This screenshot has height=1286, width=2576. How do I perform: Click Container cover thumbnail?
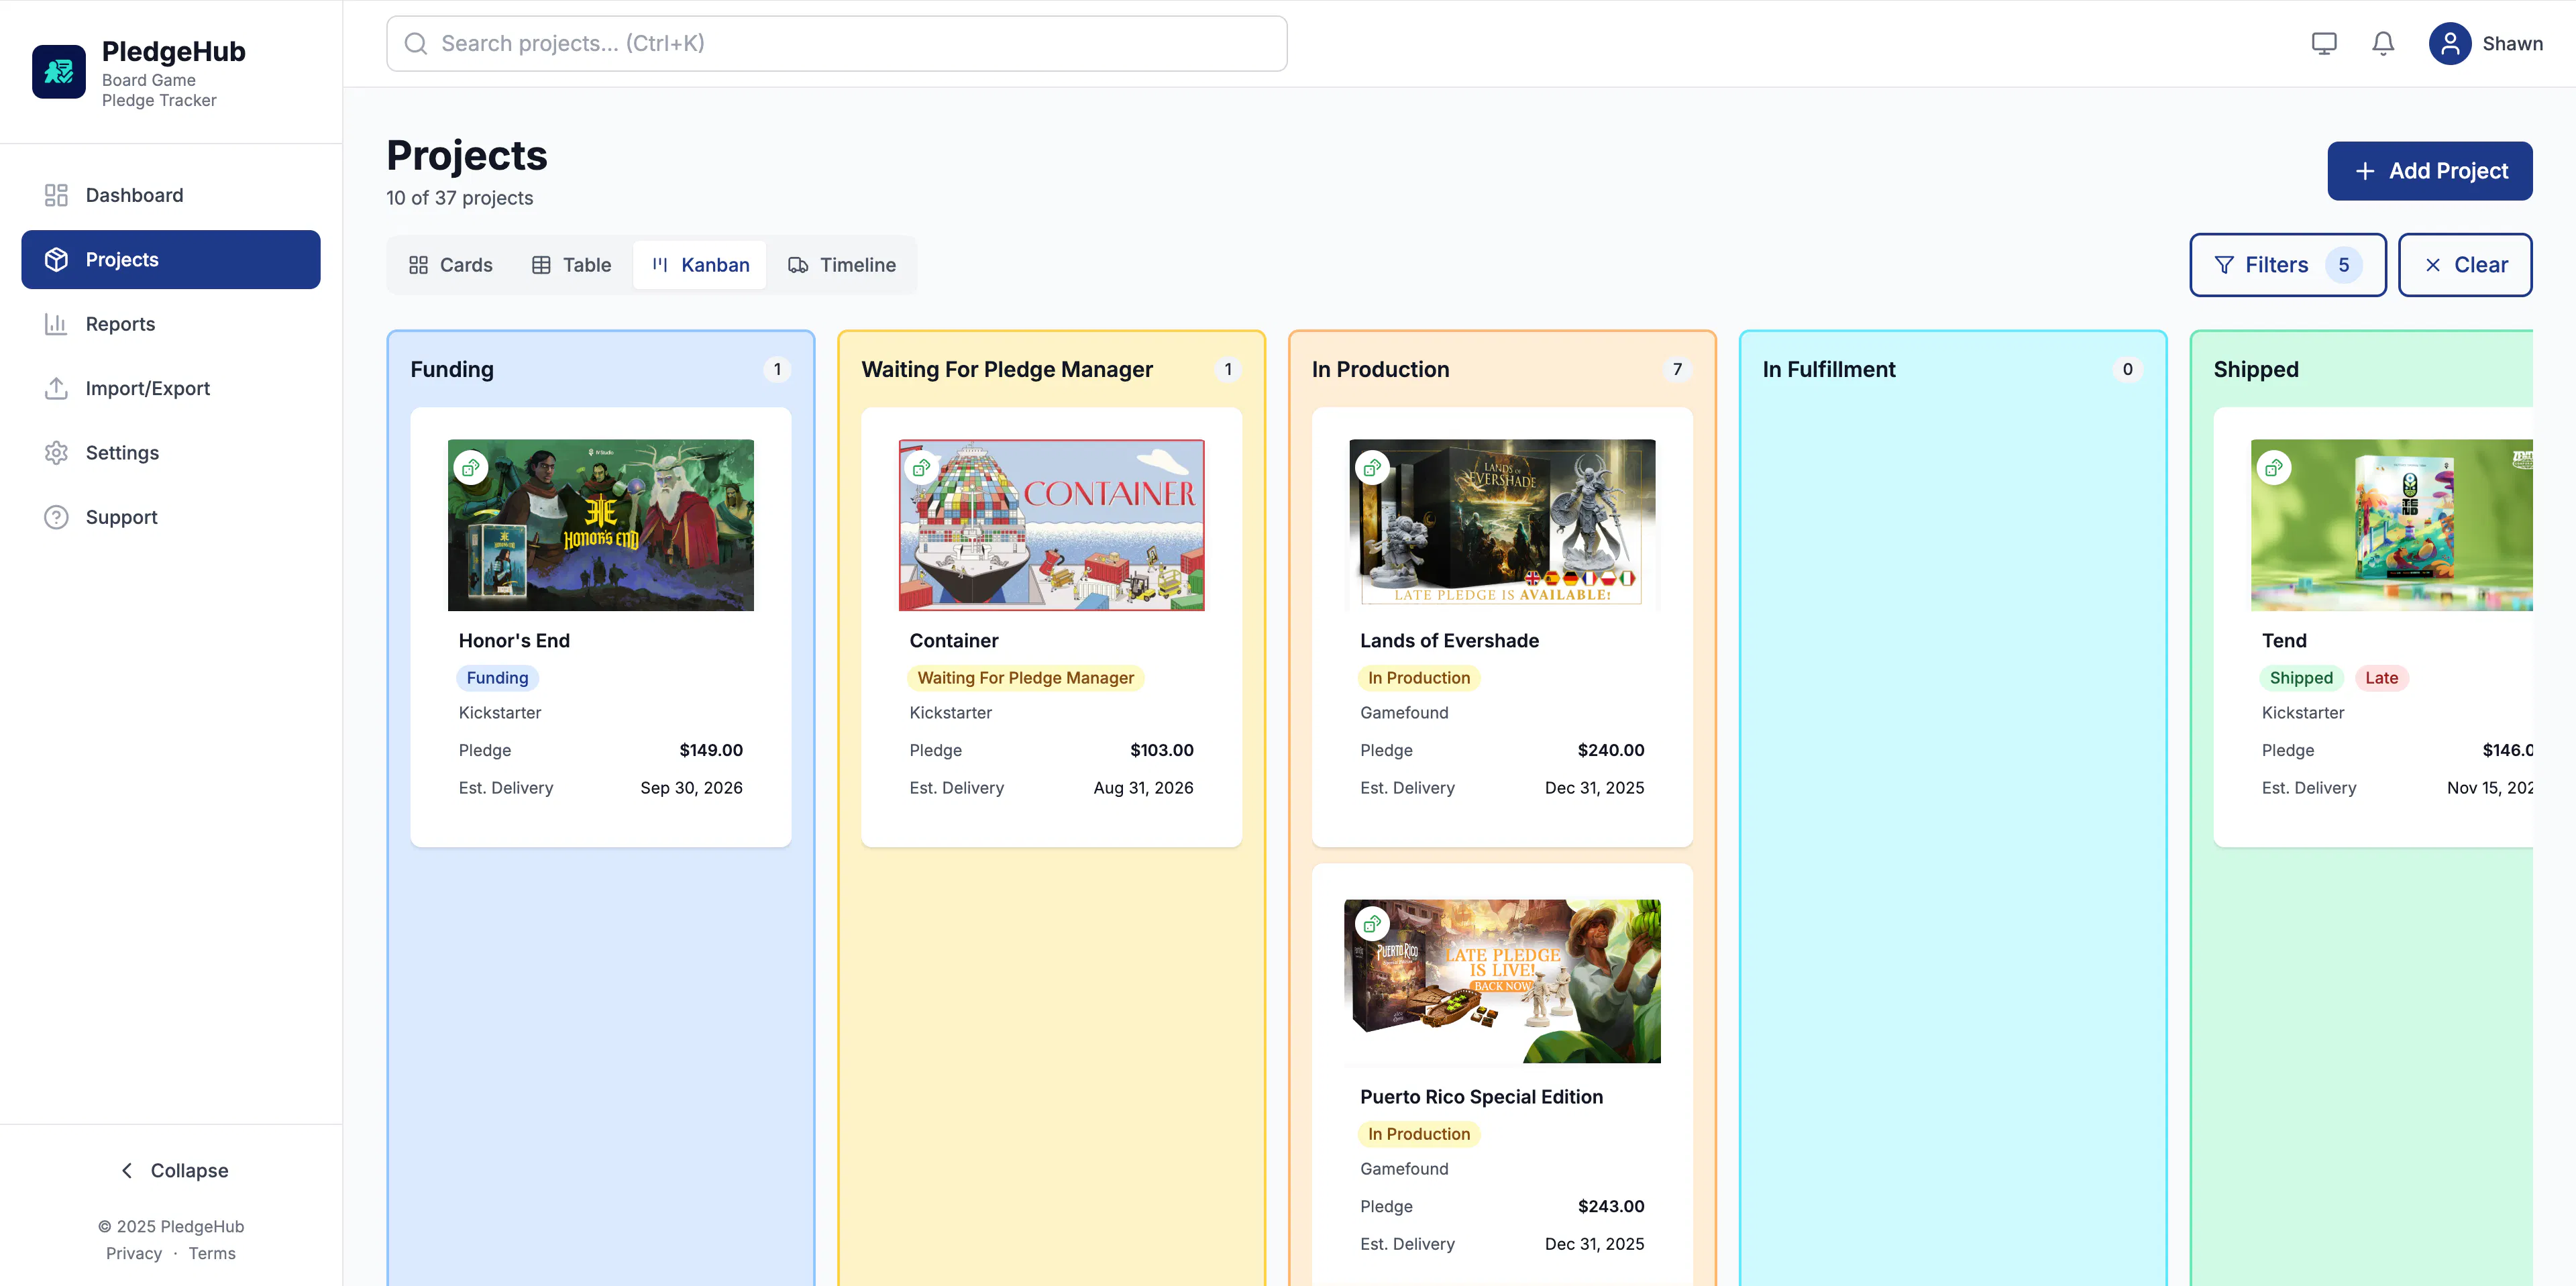tap(1051, 525)
